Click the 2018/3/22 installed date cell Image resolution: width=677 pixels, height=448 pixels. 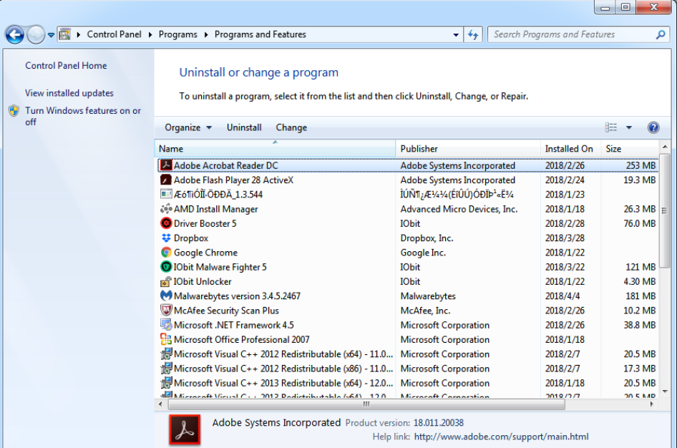(565, 267)
